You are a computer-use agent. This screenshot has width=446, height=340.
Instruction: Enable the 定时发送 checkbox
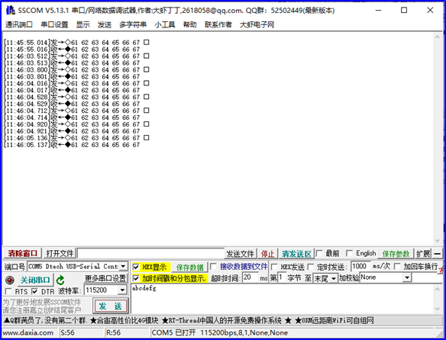[311, 267]
